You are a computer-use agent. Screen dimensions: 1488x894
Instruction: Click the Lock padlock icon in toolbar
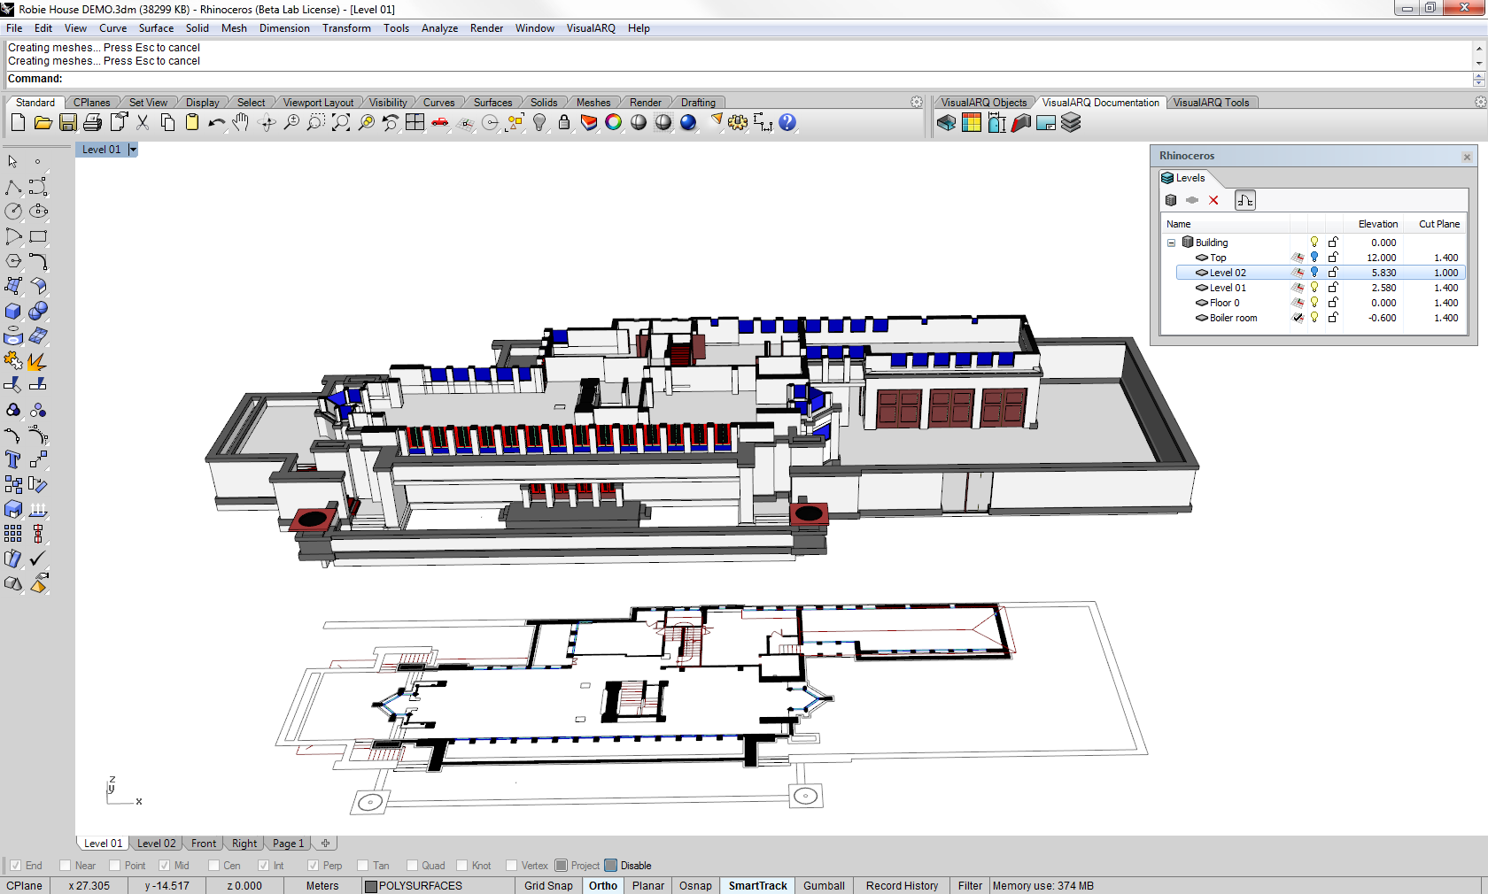click(x=564, y=123)
